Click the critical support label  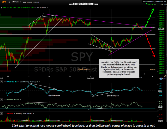coord(83,69)
